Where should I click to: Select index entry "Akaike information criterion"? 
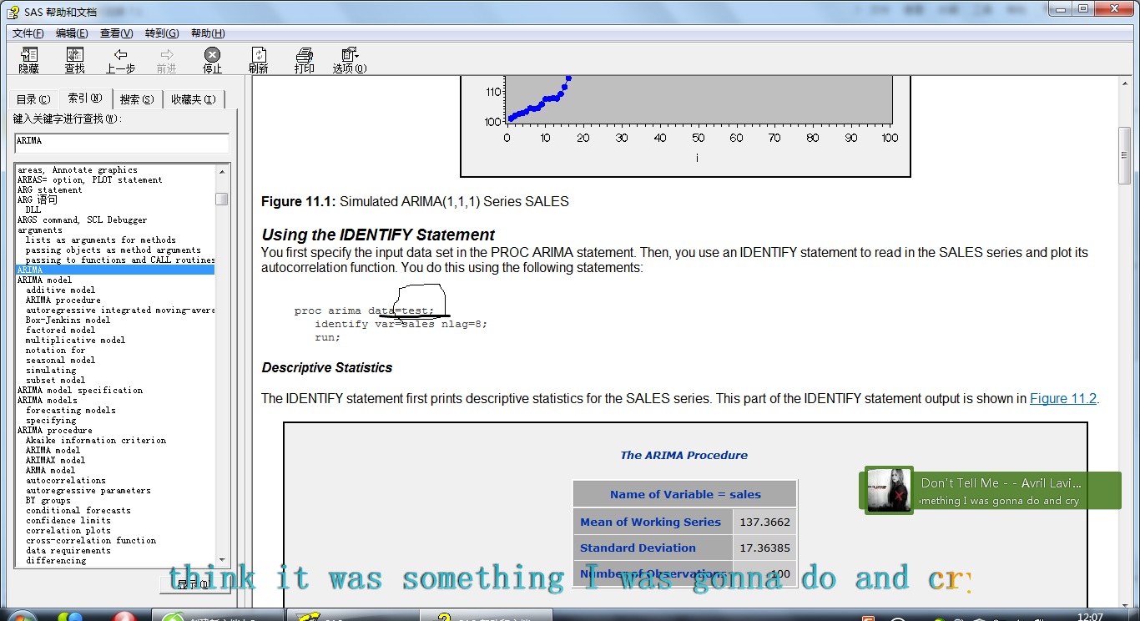[x=96, y=441]
